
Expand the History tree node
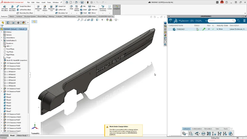pyautogui.click(x=2, y=32)
